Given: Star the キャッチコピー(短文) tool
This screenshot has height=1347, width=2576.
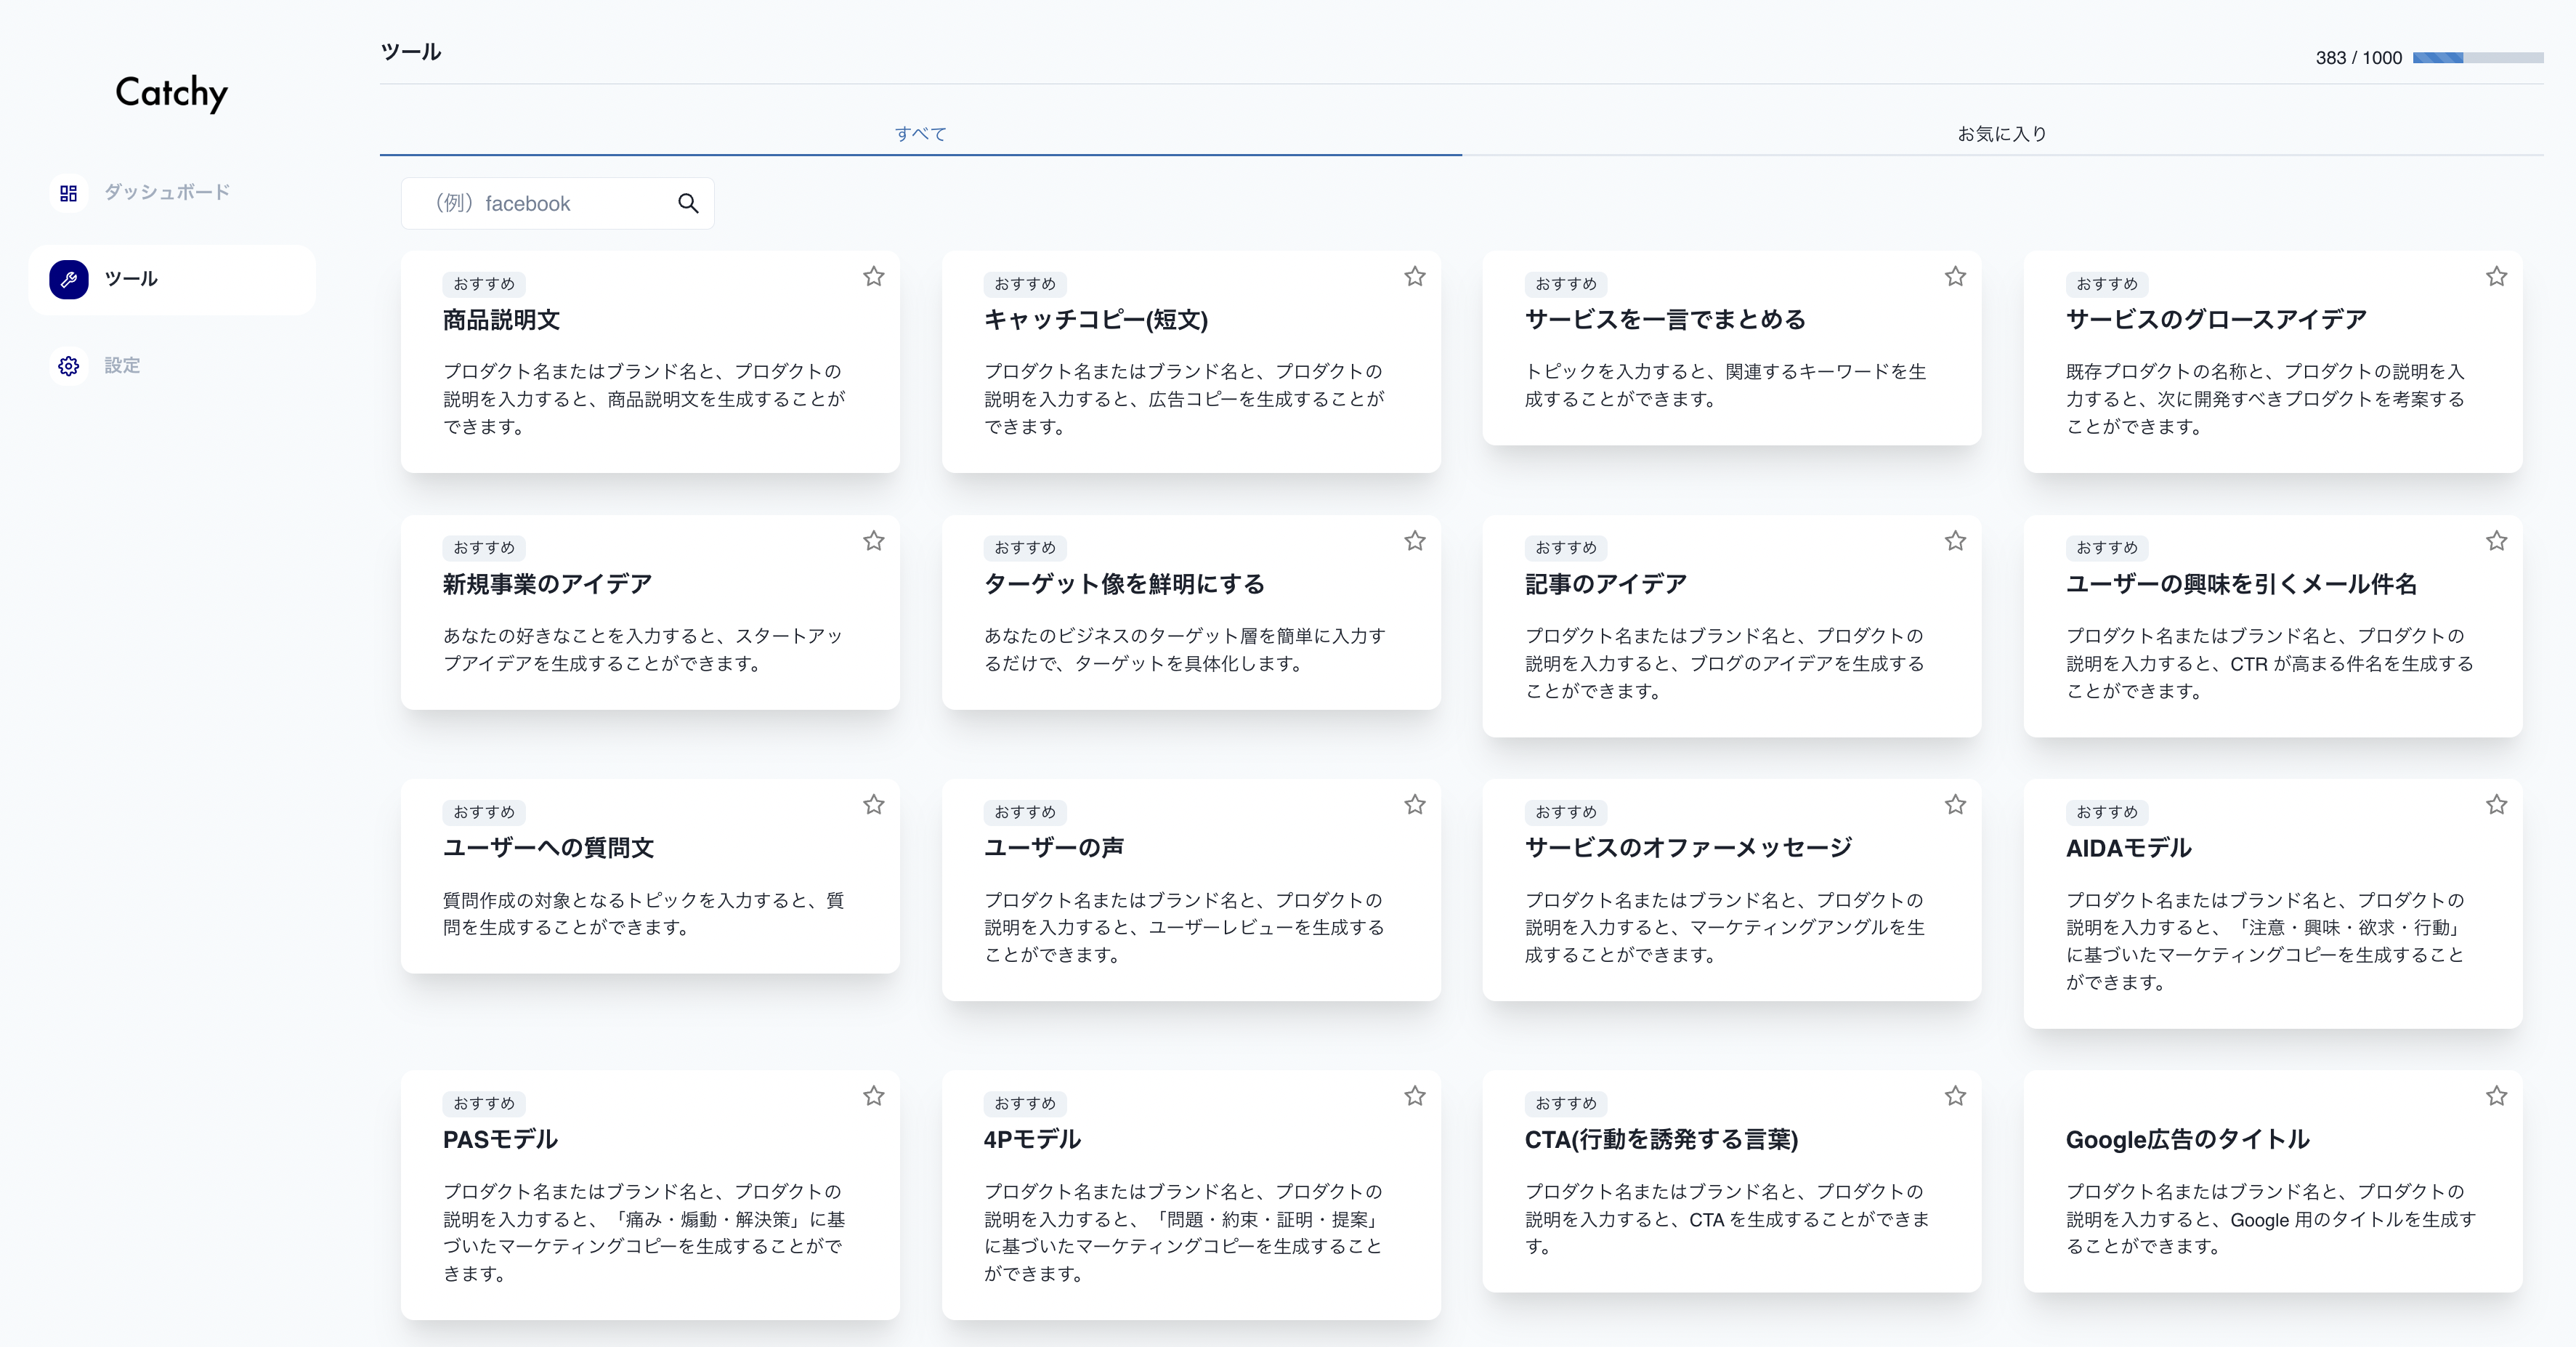Looking at the screenshot, I should pos(1414,276).
